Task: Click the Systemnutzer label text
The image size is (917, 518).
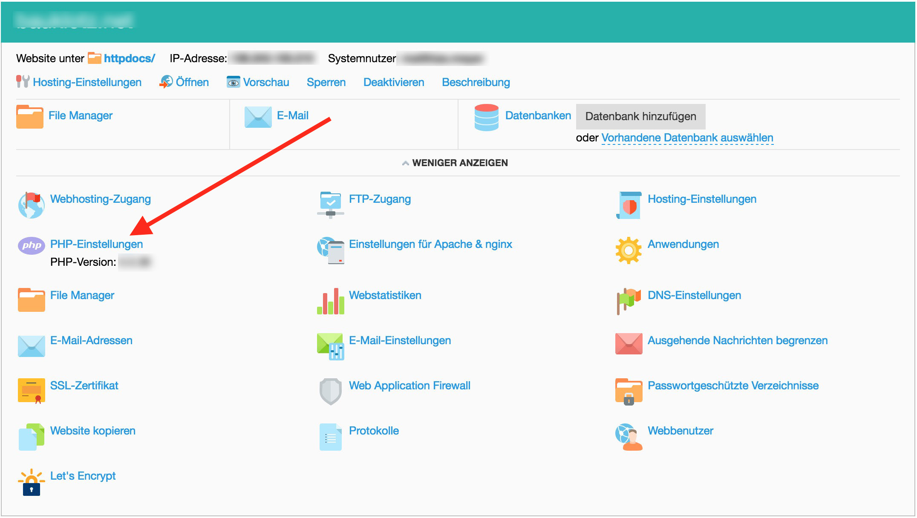Action: coord(362,58)
